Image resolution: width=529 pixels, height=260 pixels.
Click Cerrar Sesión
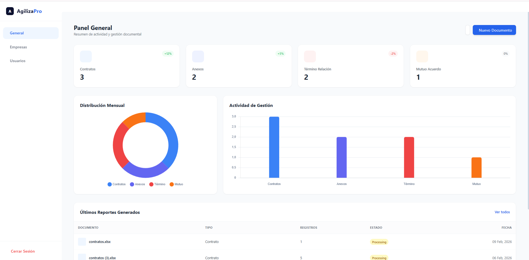click(x=23, y=251)
